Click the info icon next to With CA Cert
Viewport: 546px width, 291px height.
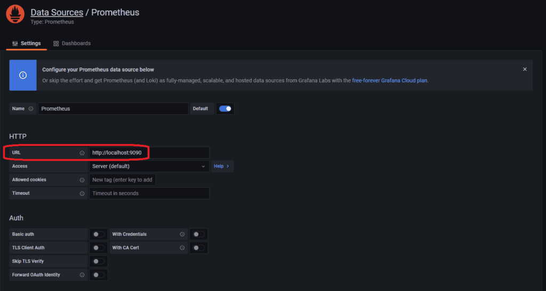point(182,248)
